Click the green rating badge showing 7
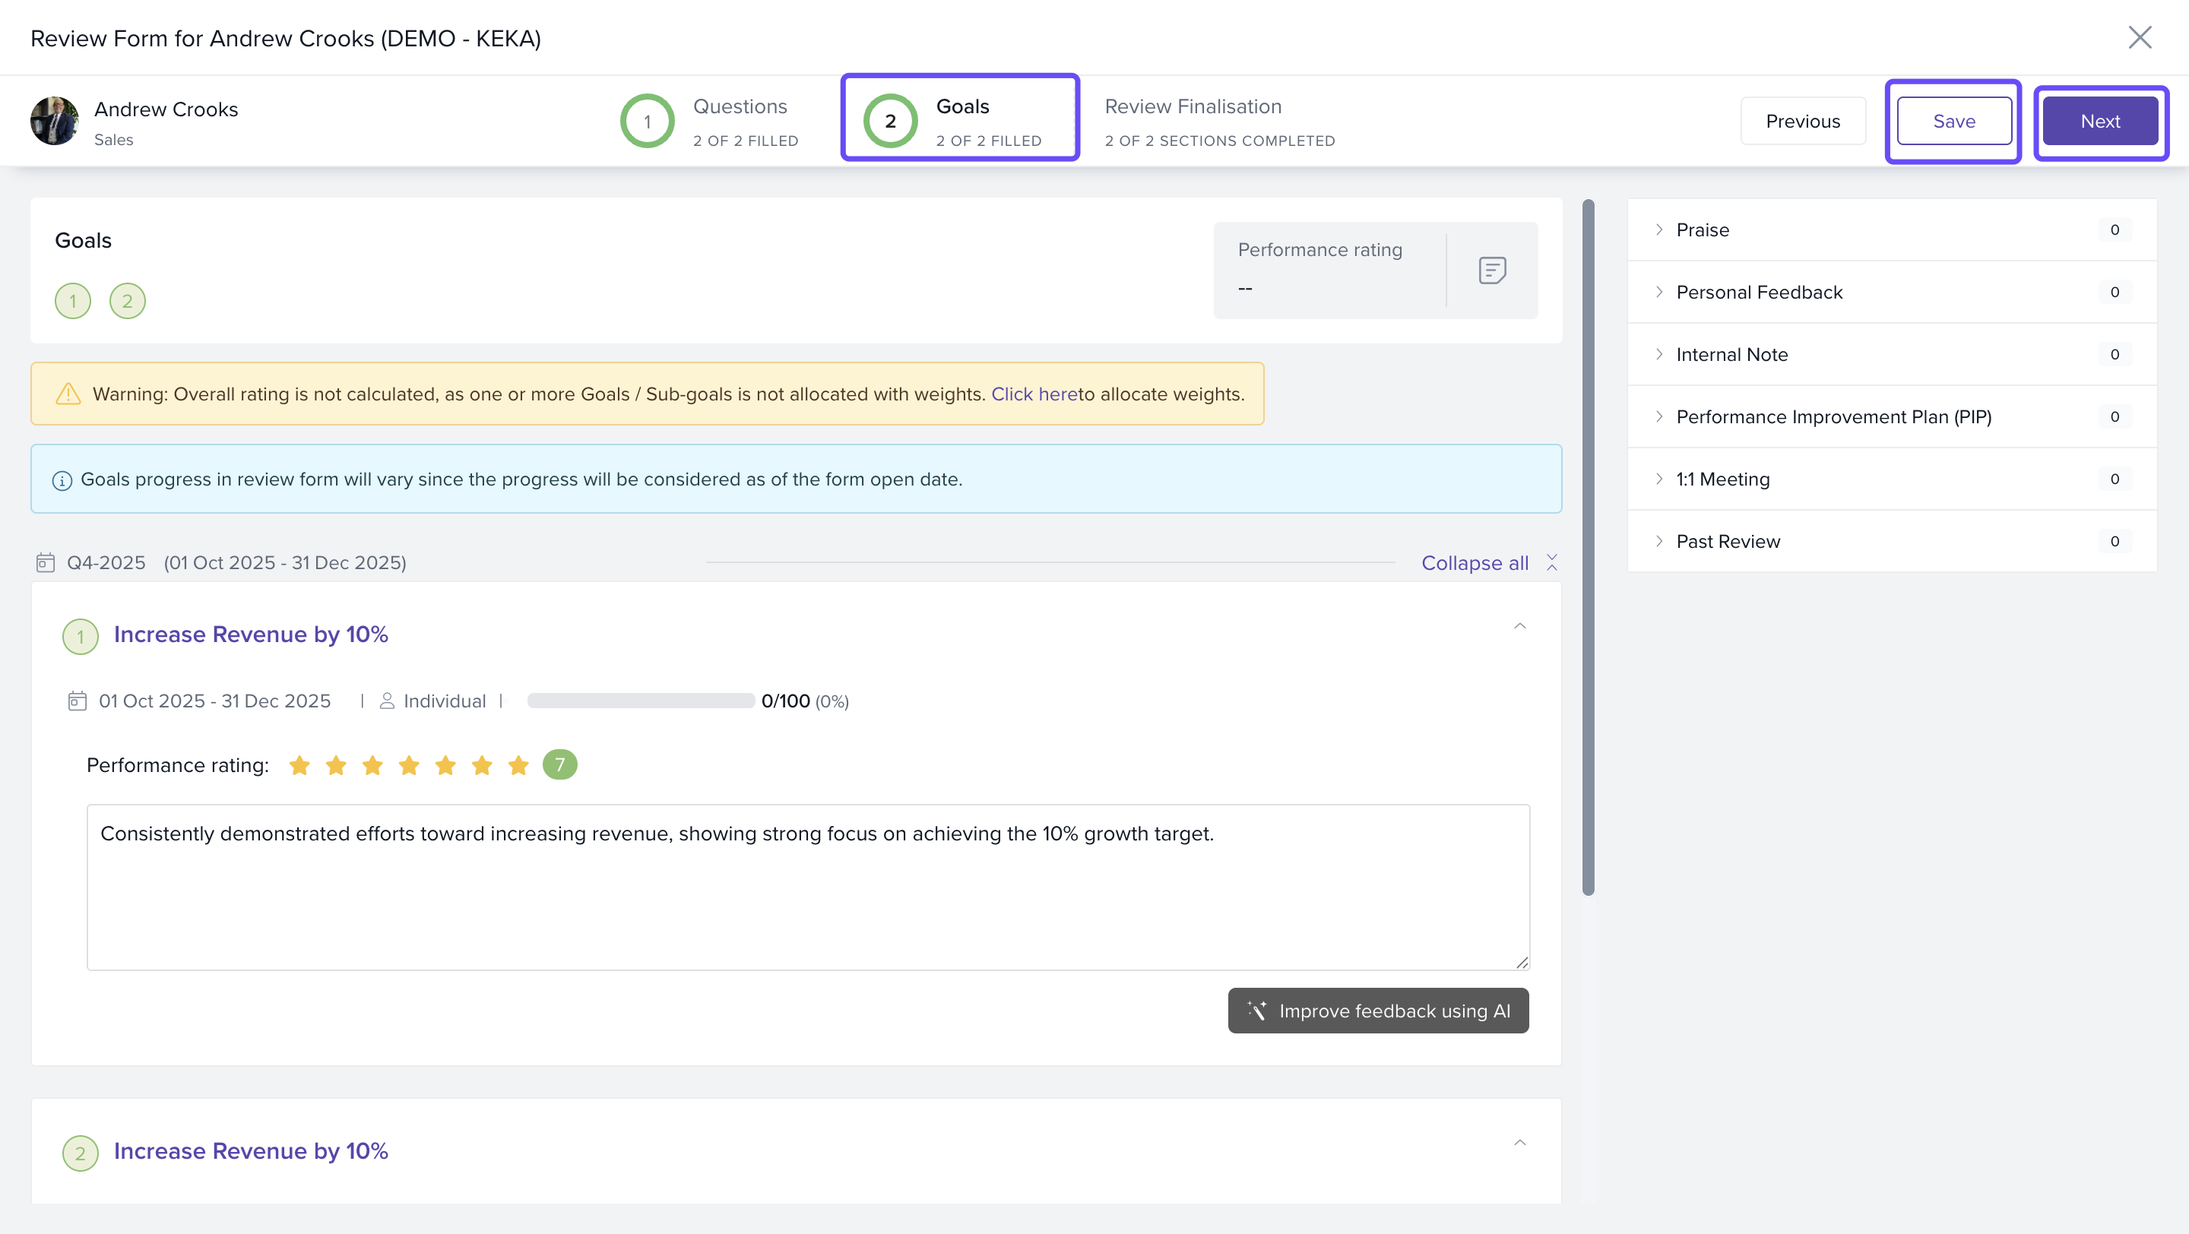Screen dimensions: 2189x1234 560,764
